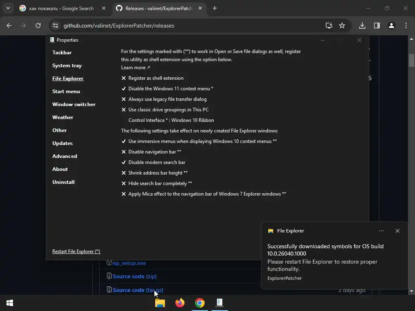Switch to Chrome in taskbar
Screen dimensions: 415x311
coord(200,303)
